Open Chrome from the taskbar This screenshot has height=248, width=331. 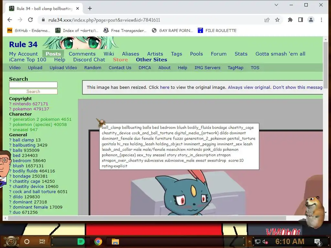click(98, 242)
